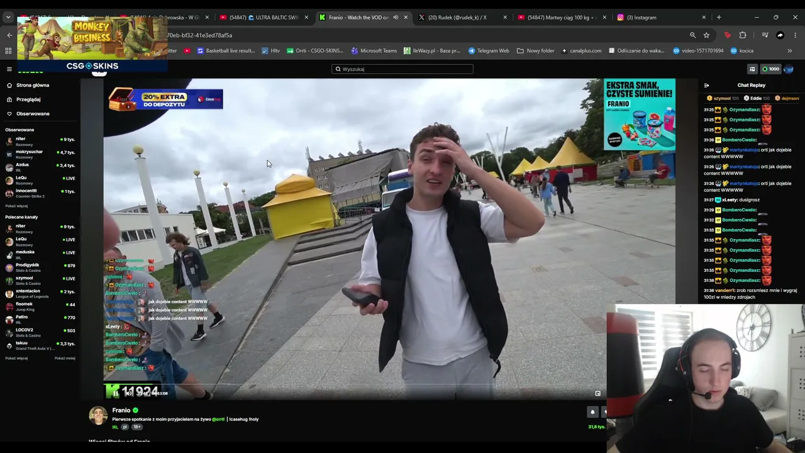The image size is (805, 453).
Task: Click the 20% EXTRA deposit banner
Action: click(165, 99)
